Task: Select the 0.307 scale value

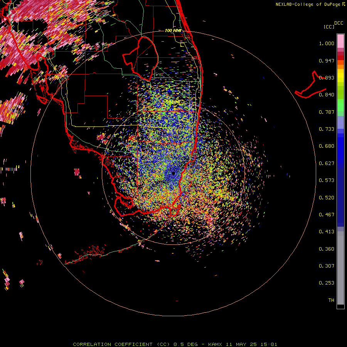Action: 327,266
